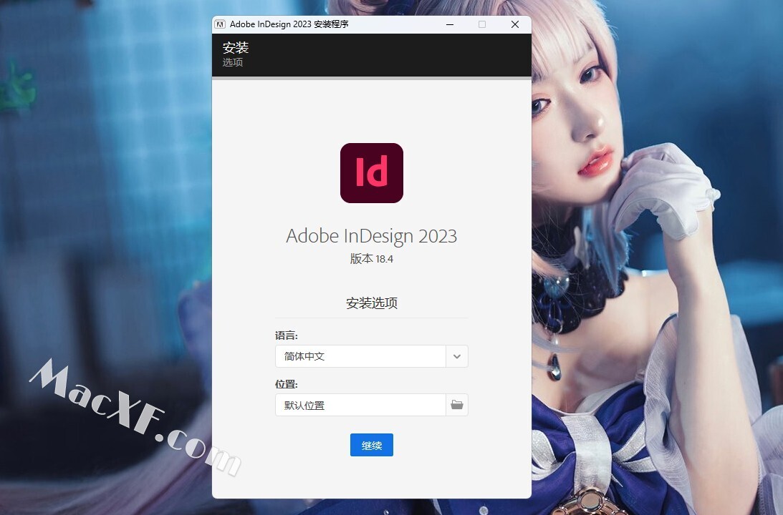Viewport: 783px width, 515px height.
Task: Click the Adobe InDesign 2023 product name
Action: click(x=372, y=236)
